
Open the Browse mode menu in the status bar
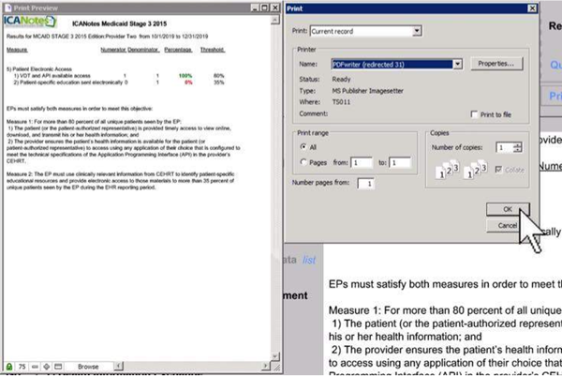[x=88, y=367]
